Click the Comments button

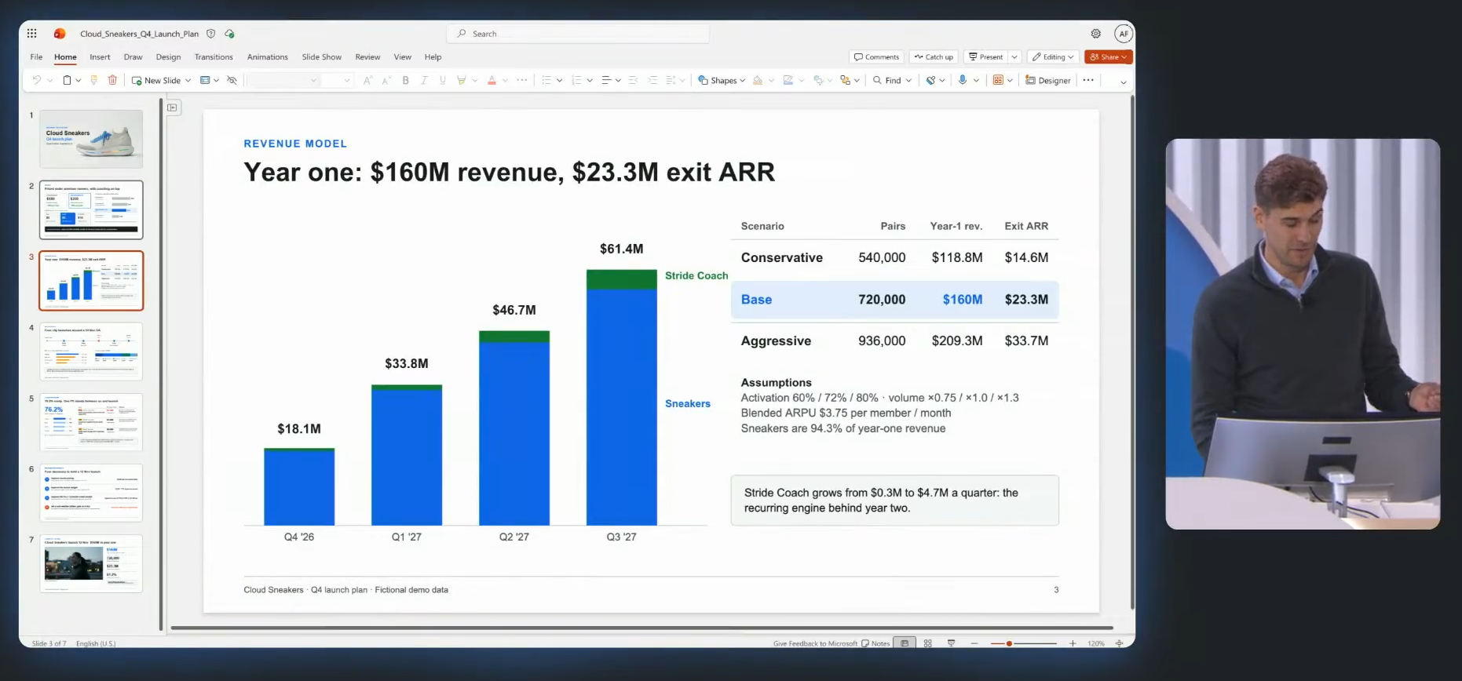point(876,56)
